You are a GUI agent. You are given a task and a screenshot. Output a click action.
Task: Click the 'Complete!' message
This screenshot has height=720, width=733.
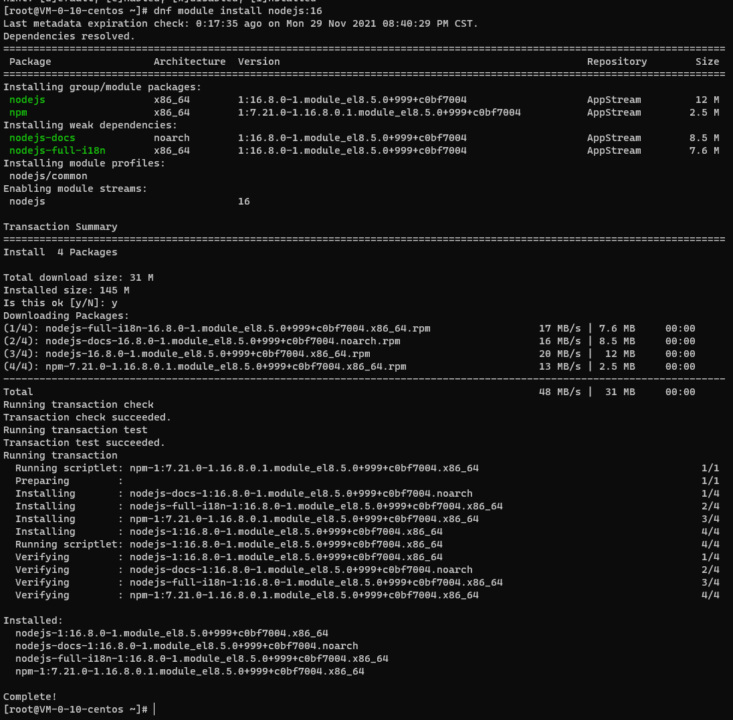(x=30, y=697)
